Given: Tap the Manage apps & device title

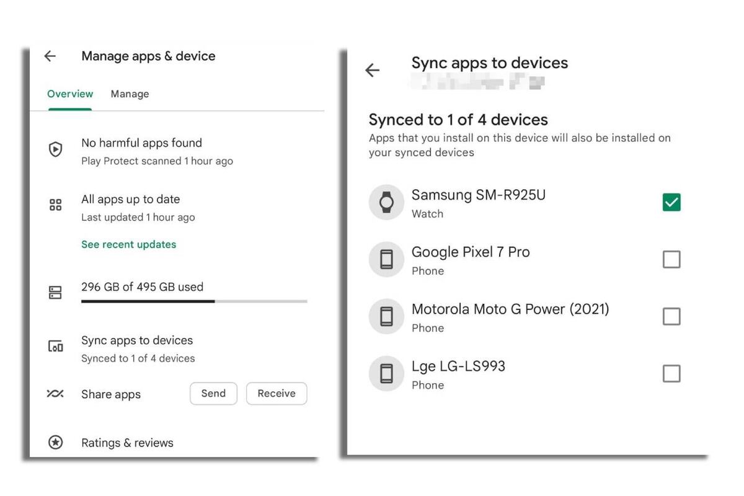Looking at the screenshot, I should coord(148,56).
